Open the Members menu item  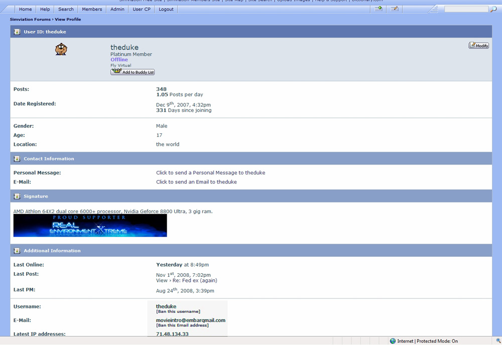[92, 9]
